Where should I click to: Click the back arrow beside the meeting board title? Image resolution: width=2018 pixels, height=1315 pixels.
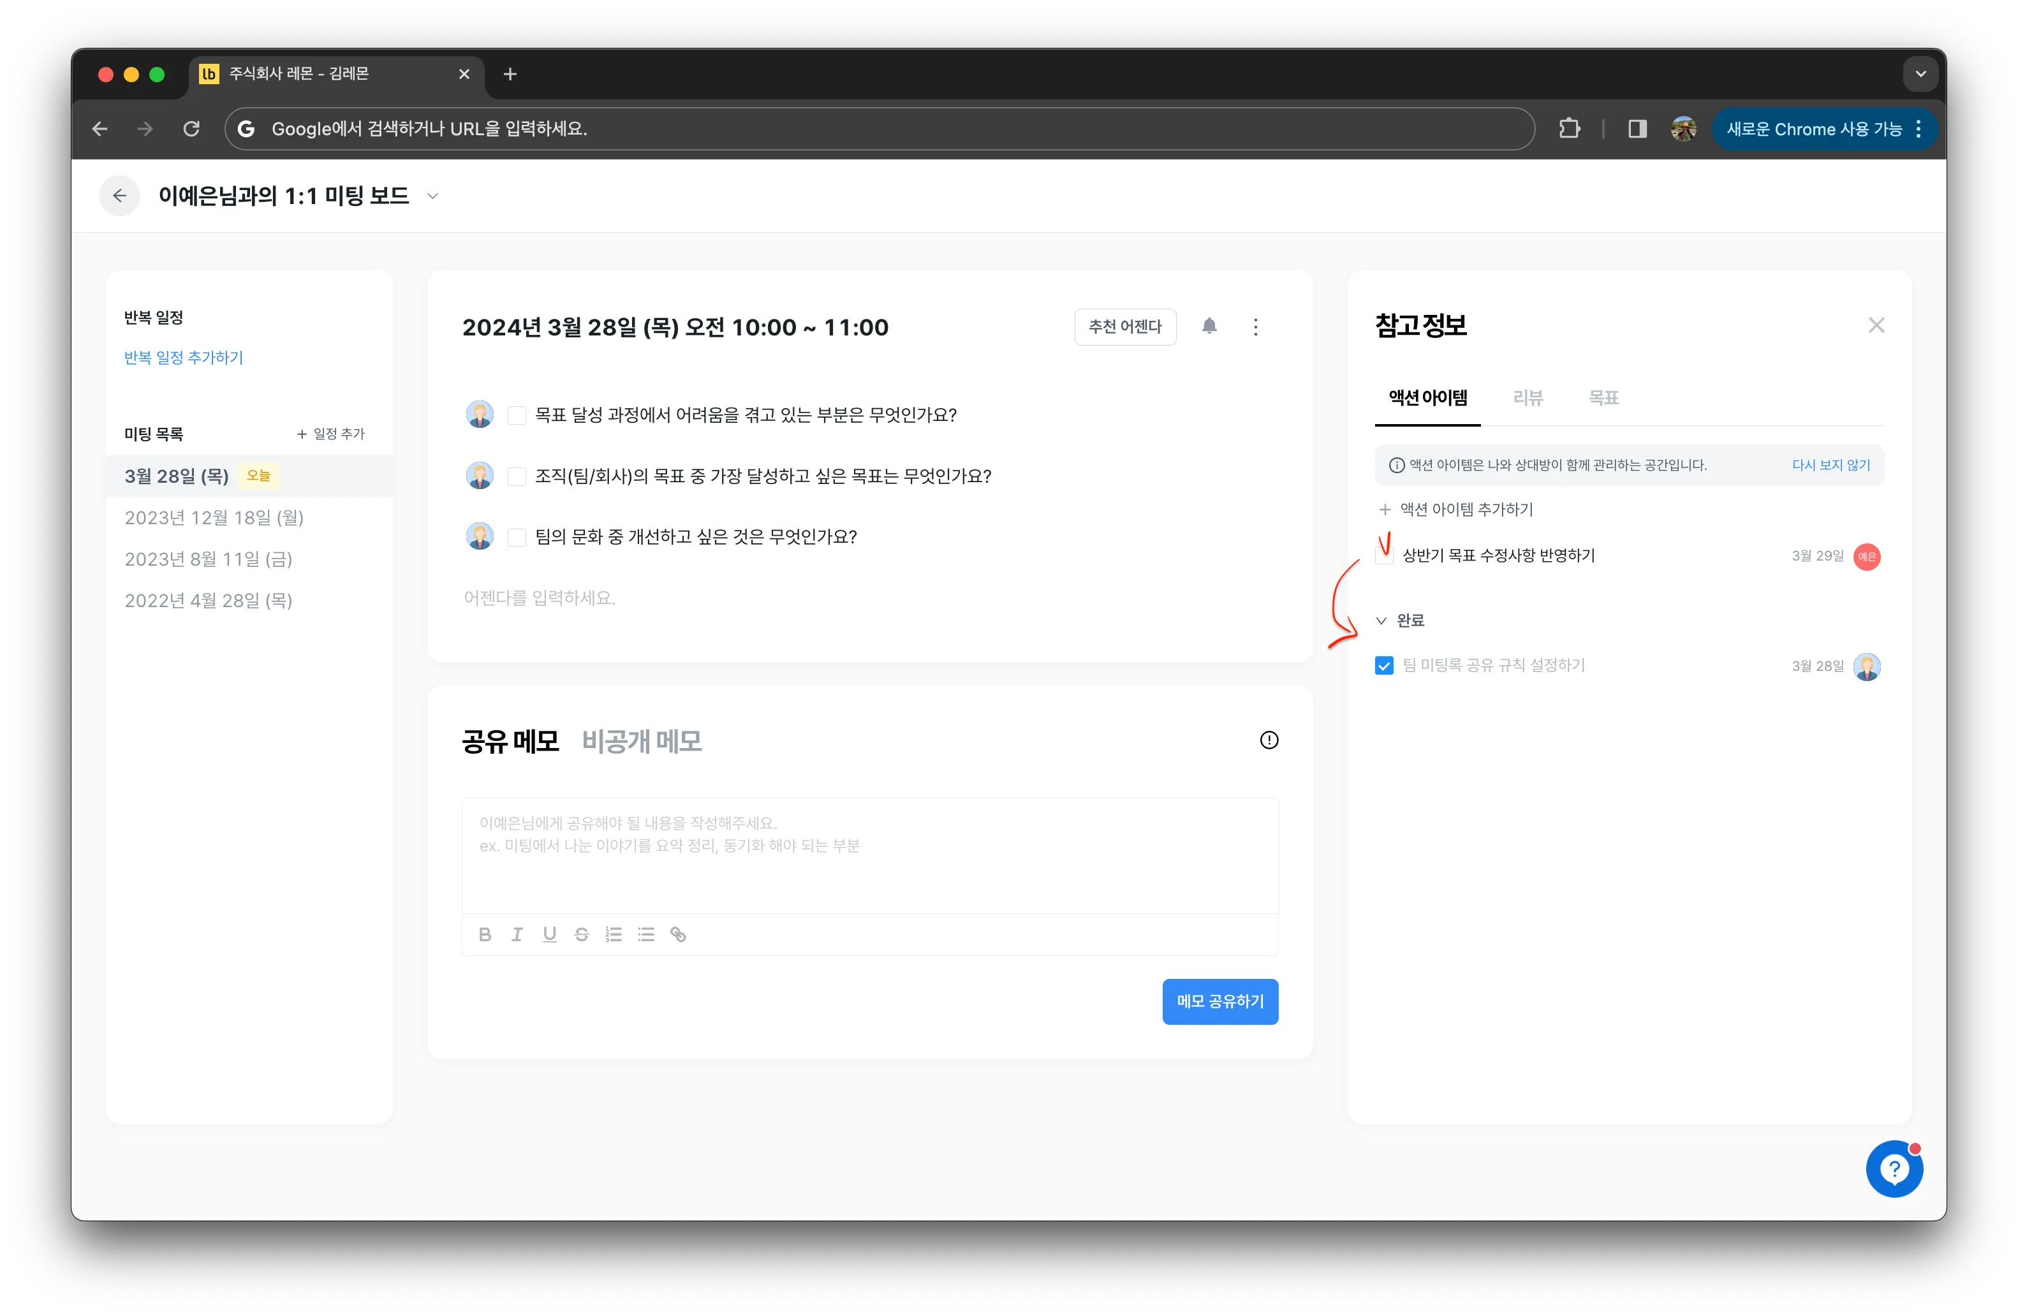pyautogui.click(x=119, y=196)
